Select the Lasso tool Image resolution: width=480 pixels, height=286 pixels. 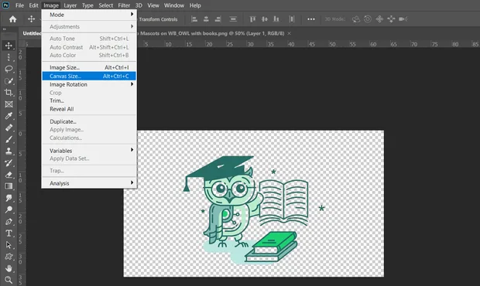tap(9, 69)
